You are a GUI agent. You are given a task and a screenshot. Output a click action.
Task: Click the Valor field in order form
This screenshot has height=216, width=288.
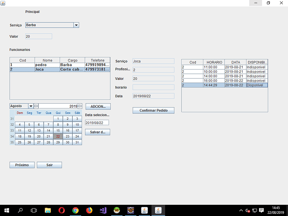[154, 79]
